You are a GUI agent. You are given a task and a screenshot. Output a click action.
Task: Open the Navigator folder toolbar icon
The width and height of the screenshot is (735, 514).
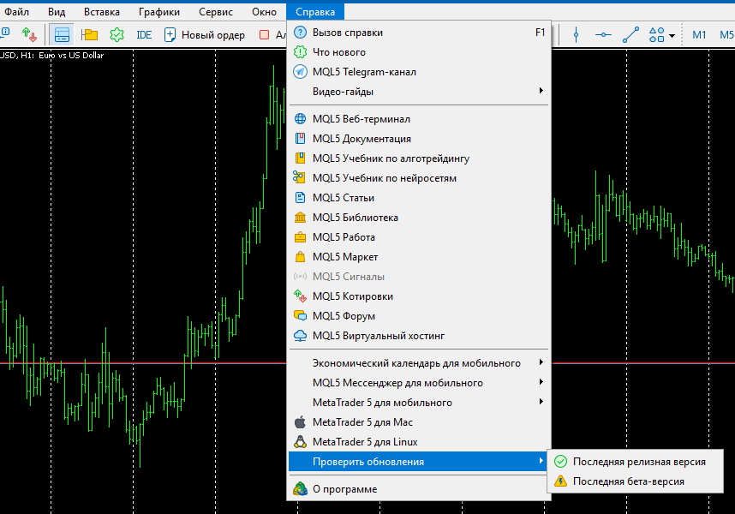click(x=89, y=34)
